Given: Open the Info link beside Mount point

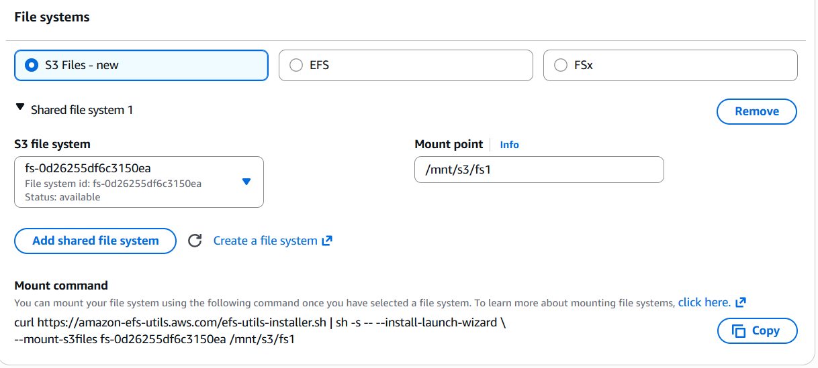Looking at the screenshot, I should click(x=509, y=145).
